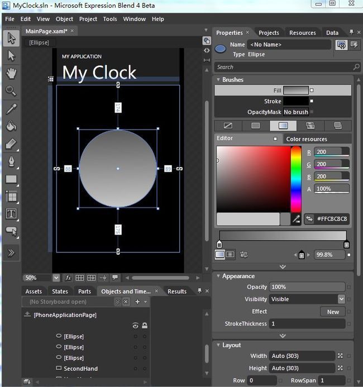Expand advanced Appearance properties chevron
The height and width of the screenshot is (387, 363).
[283, 336]
